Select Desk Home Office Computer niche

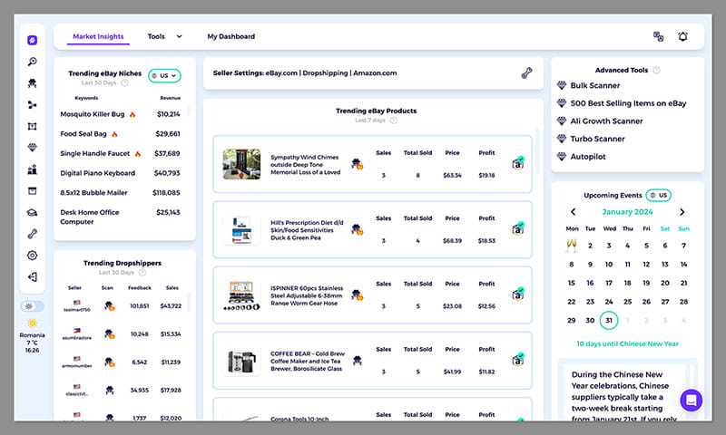click(90, 217)
